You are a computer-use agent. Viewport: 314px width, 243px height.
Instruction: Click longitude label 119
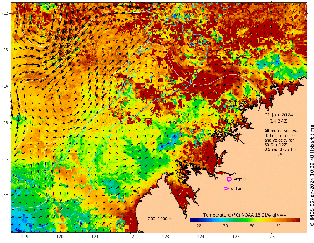pyautogui.click(x=25, y=237)
